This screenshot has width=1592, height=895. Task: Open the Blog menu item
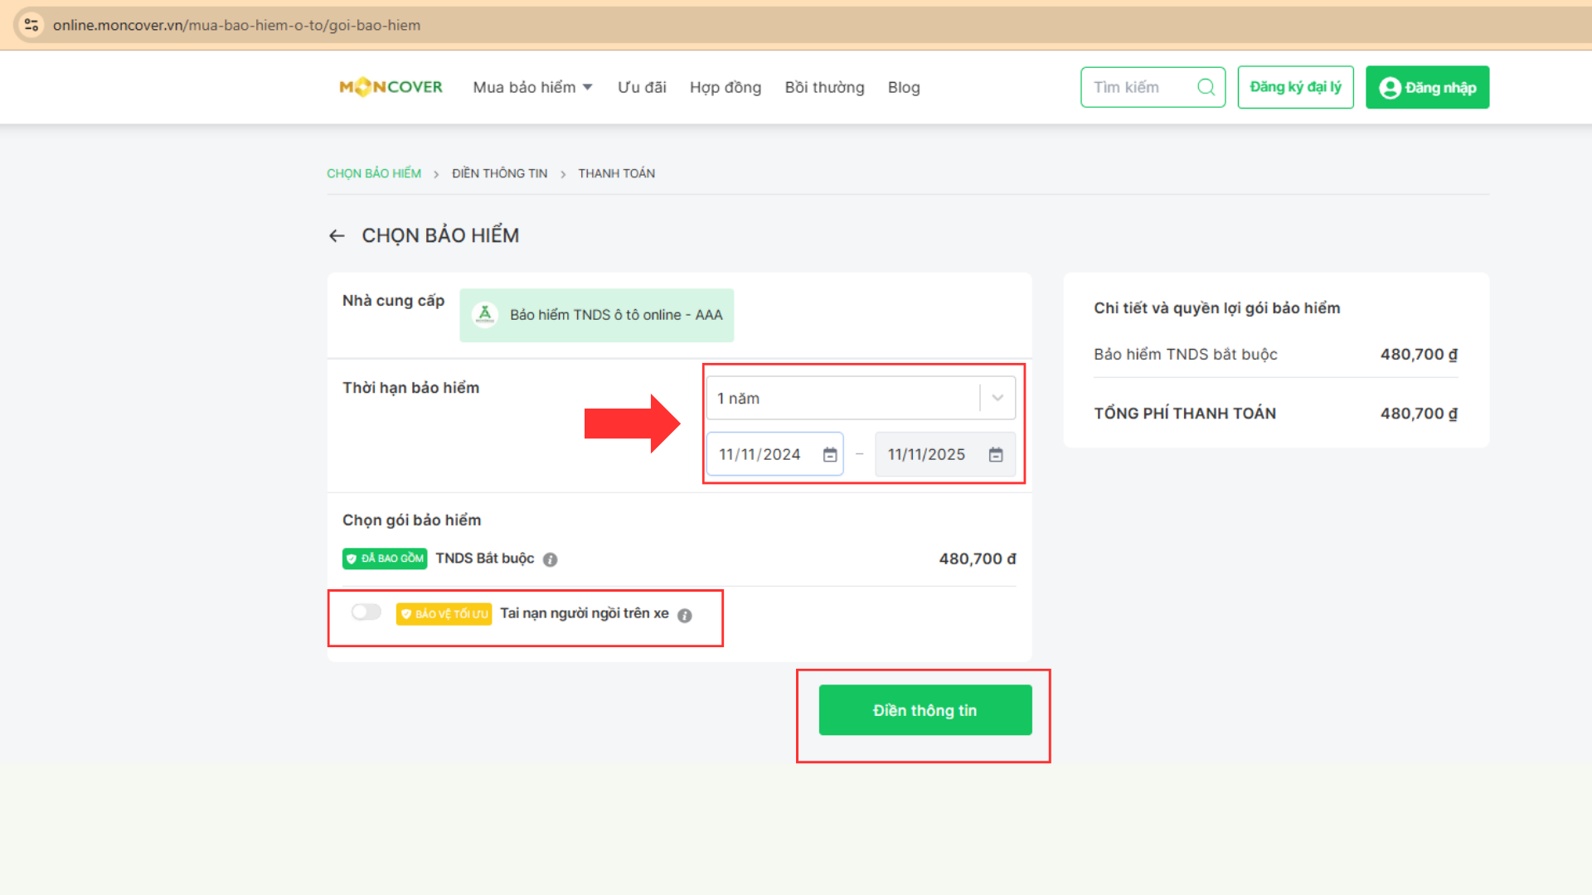coord(904,87)
